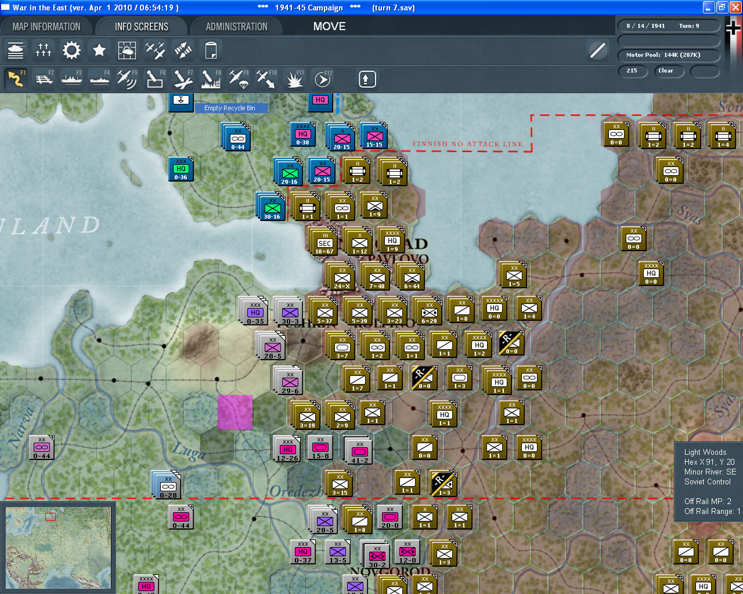Select the air group transfer mission (F10)
The image size is (743, 594).
pos(266,78)
